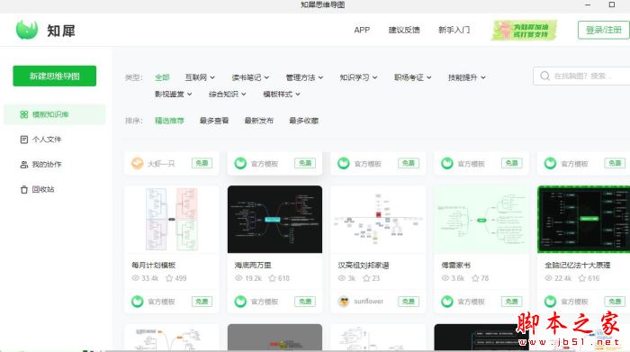Click 免费 tag on 汉高祖刘邦家谱 card

point(409,302)
